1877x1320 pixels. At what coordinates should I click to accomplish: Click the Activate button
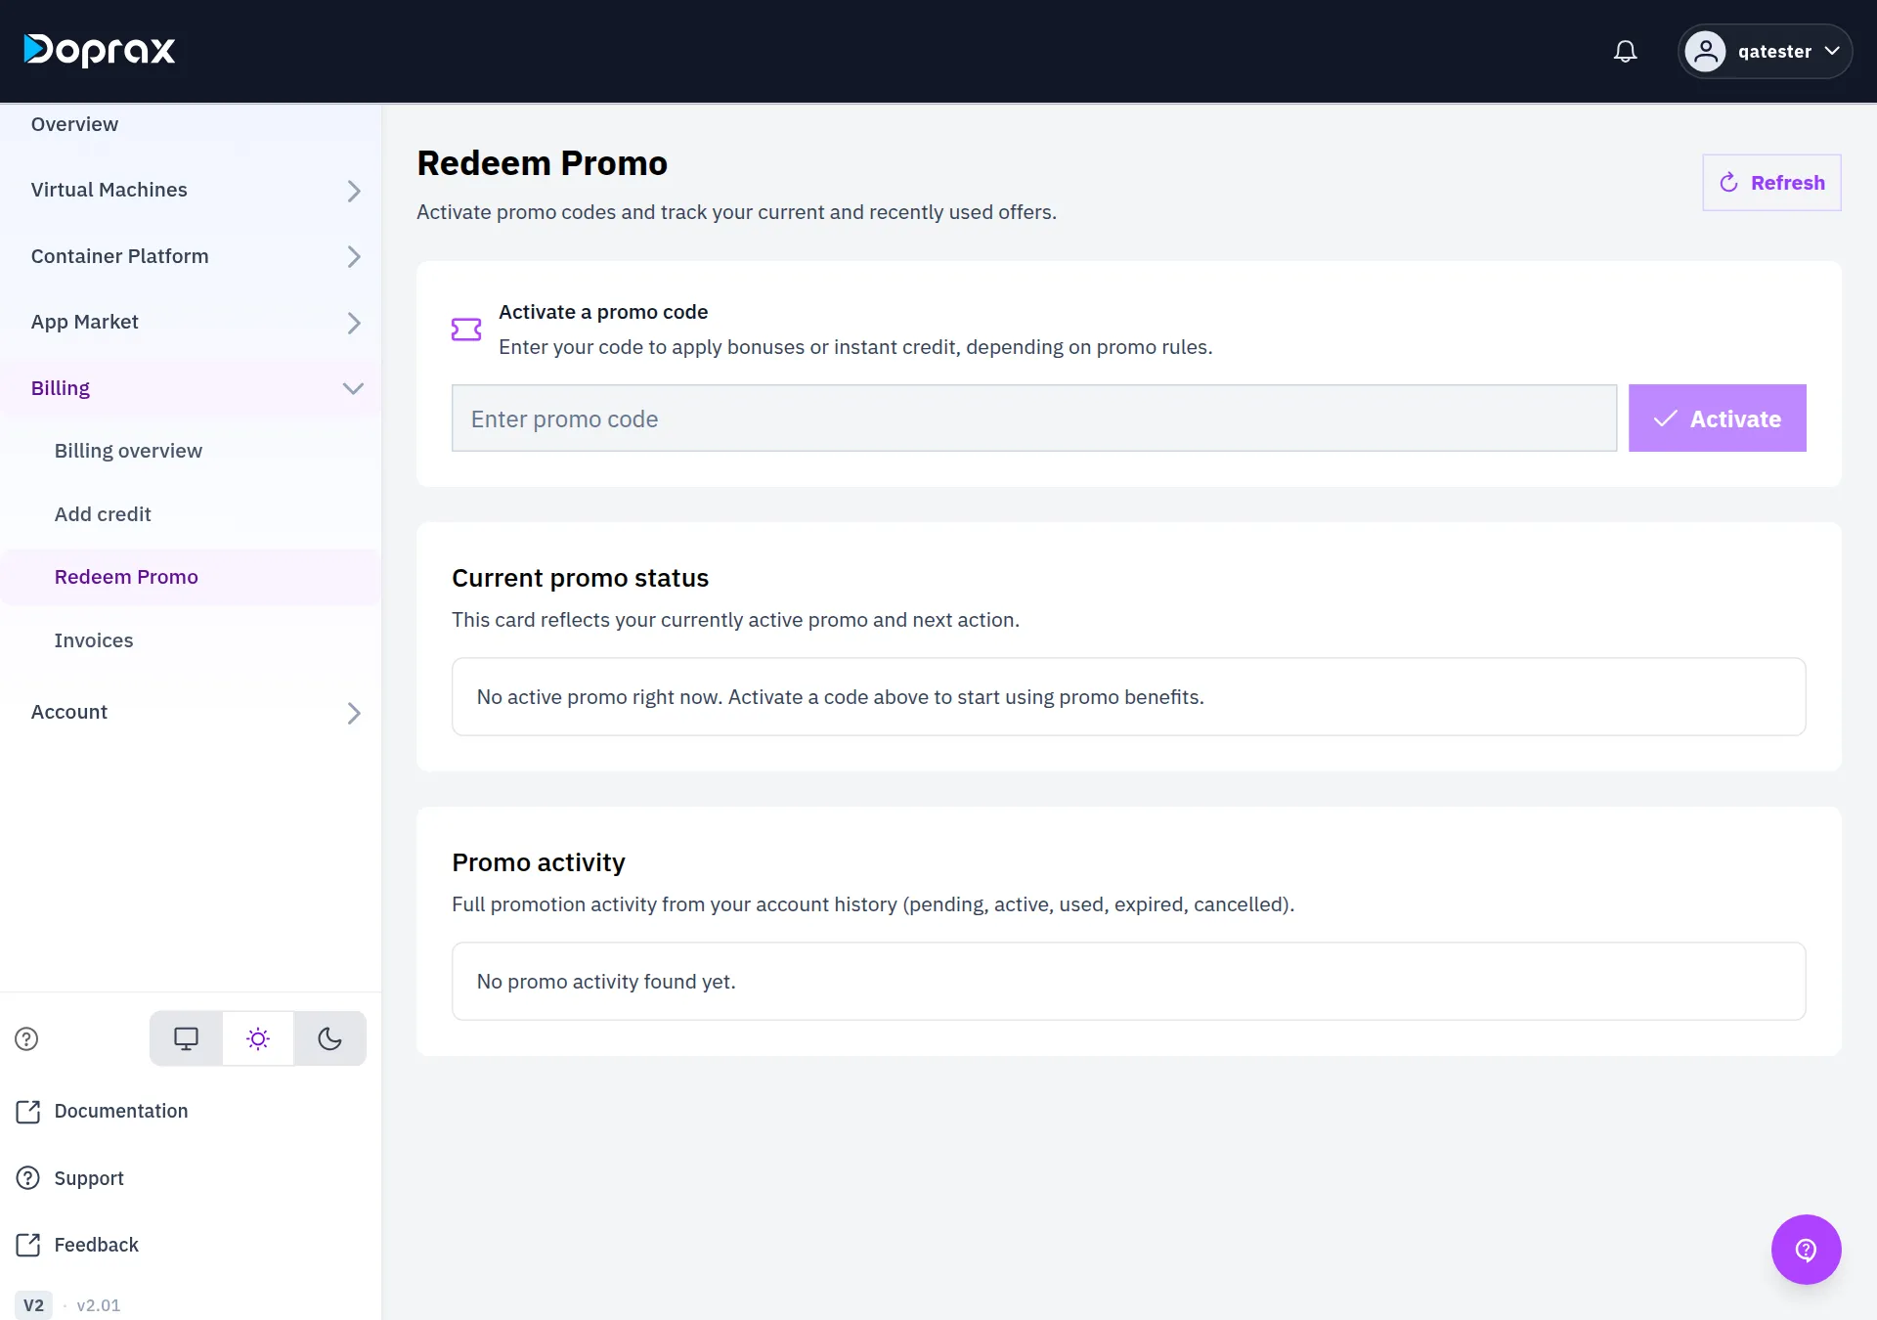pyautogui.click(x=1717, y=418)
